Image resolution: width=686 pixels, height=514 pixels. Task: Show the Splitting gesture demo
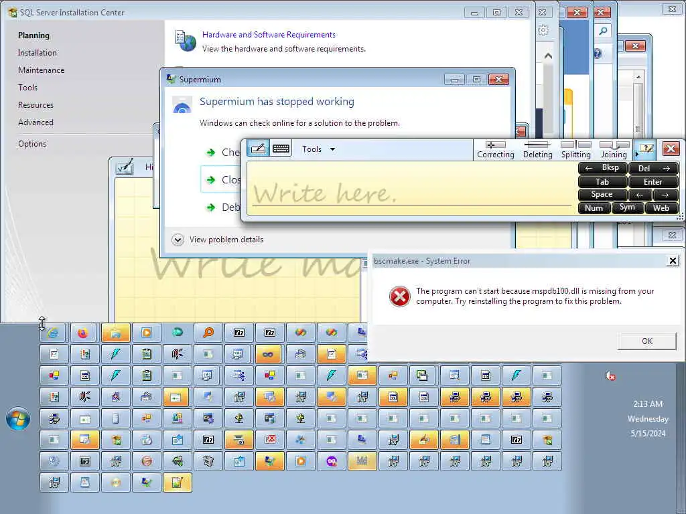(x=575, y=149)
